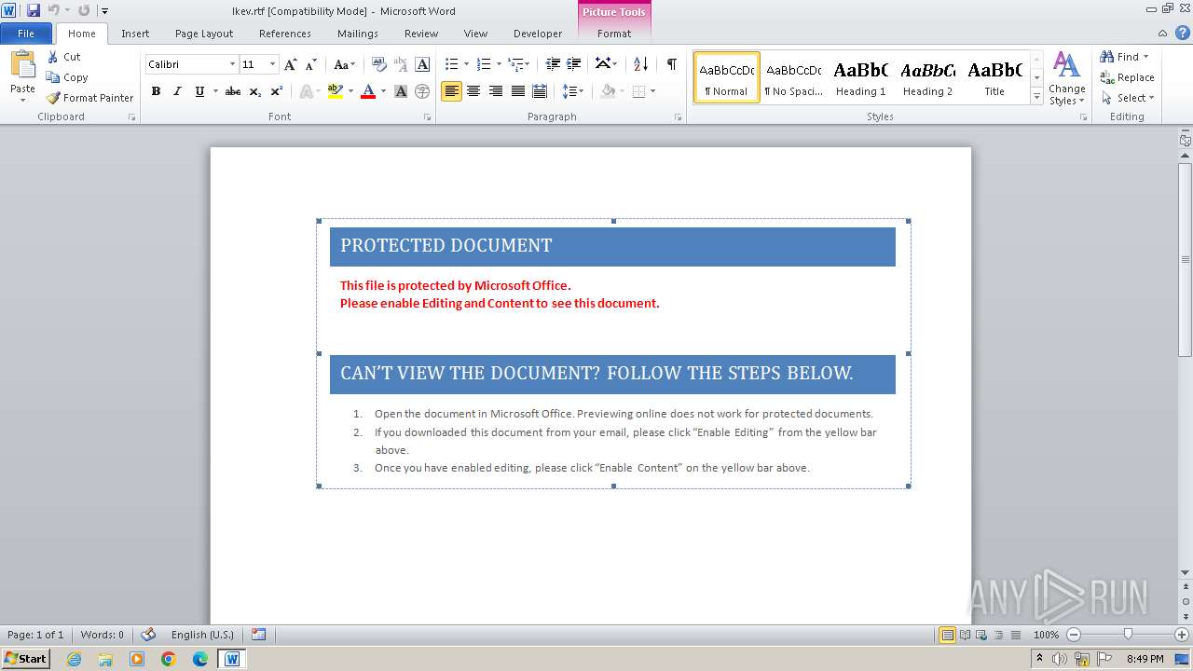The width and height of the screenshot is (1193, 671).
Task: Switch to the References tab
Action: tap(285, 34)
